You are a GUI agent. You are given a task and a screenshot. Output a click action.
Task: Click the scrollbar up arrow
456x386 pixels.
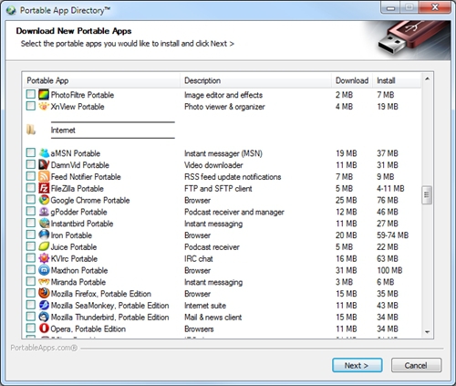pos(427,79)
